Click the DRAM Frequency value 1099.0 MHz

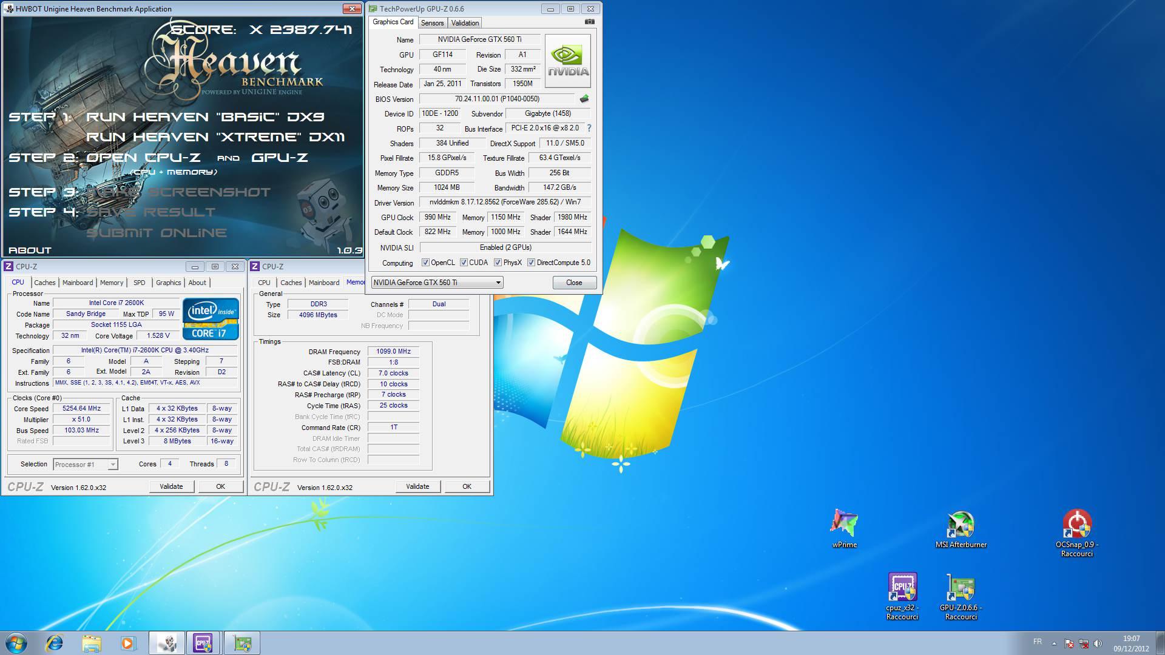pos(393,352)
